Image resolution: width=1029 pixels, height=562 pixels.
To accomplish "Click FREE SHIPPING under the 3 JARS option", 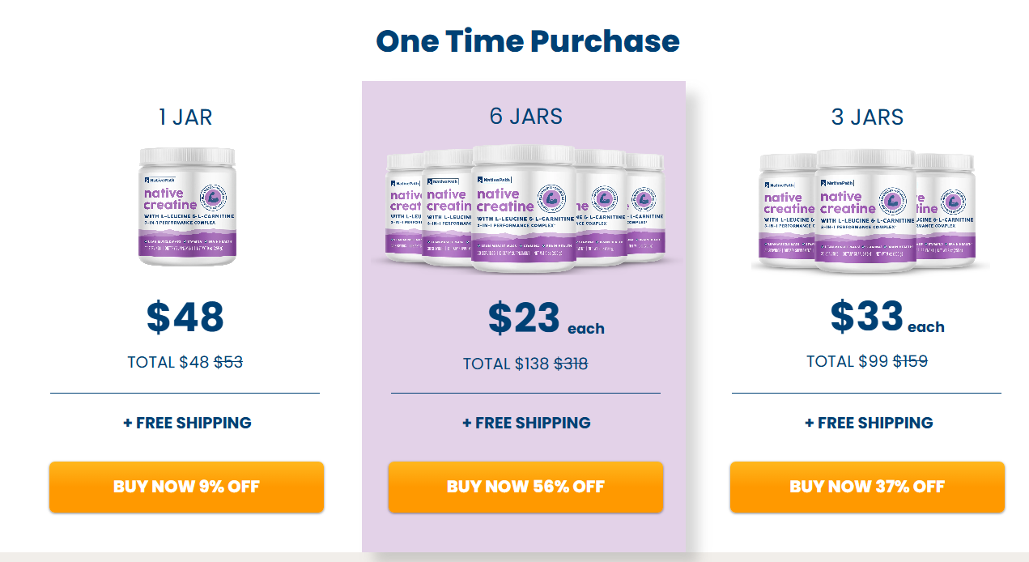I will pyautogui.click(x=869, y=423).
